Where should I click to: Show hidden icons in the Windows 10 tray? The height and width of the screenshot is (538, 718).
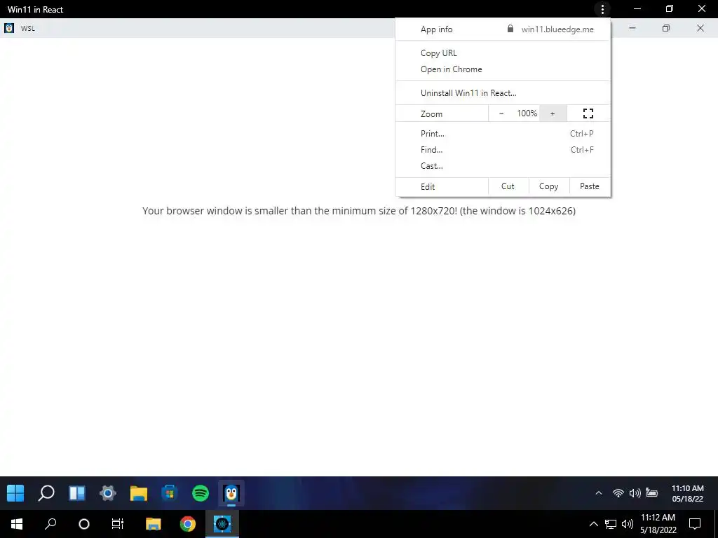tap(593, 524)
